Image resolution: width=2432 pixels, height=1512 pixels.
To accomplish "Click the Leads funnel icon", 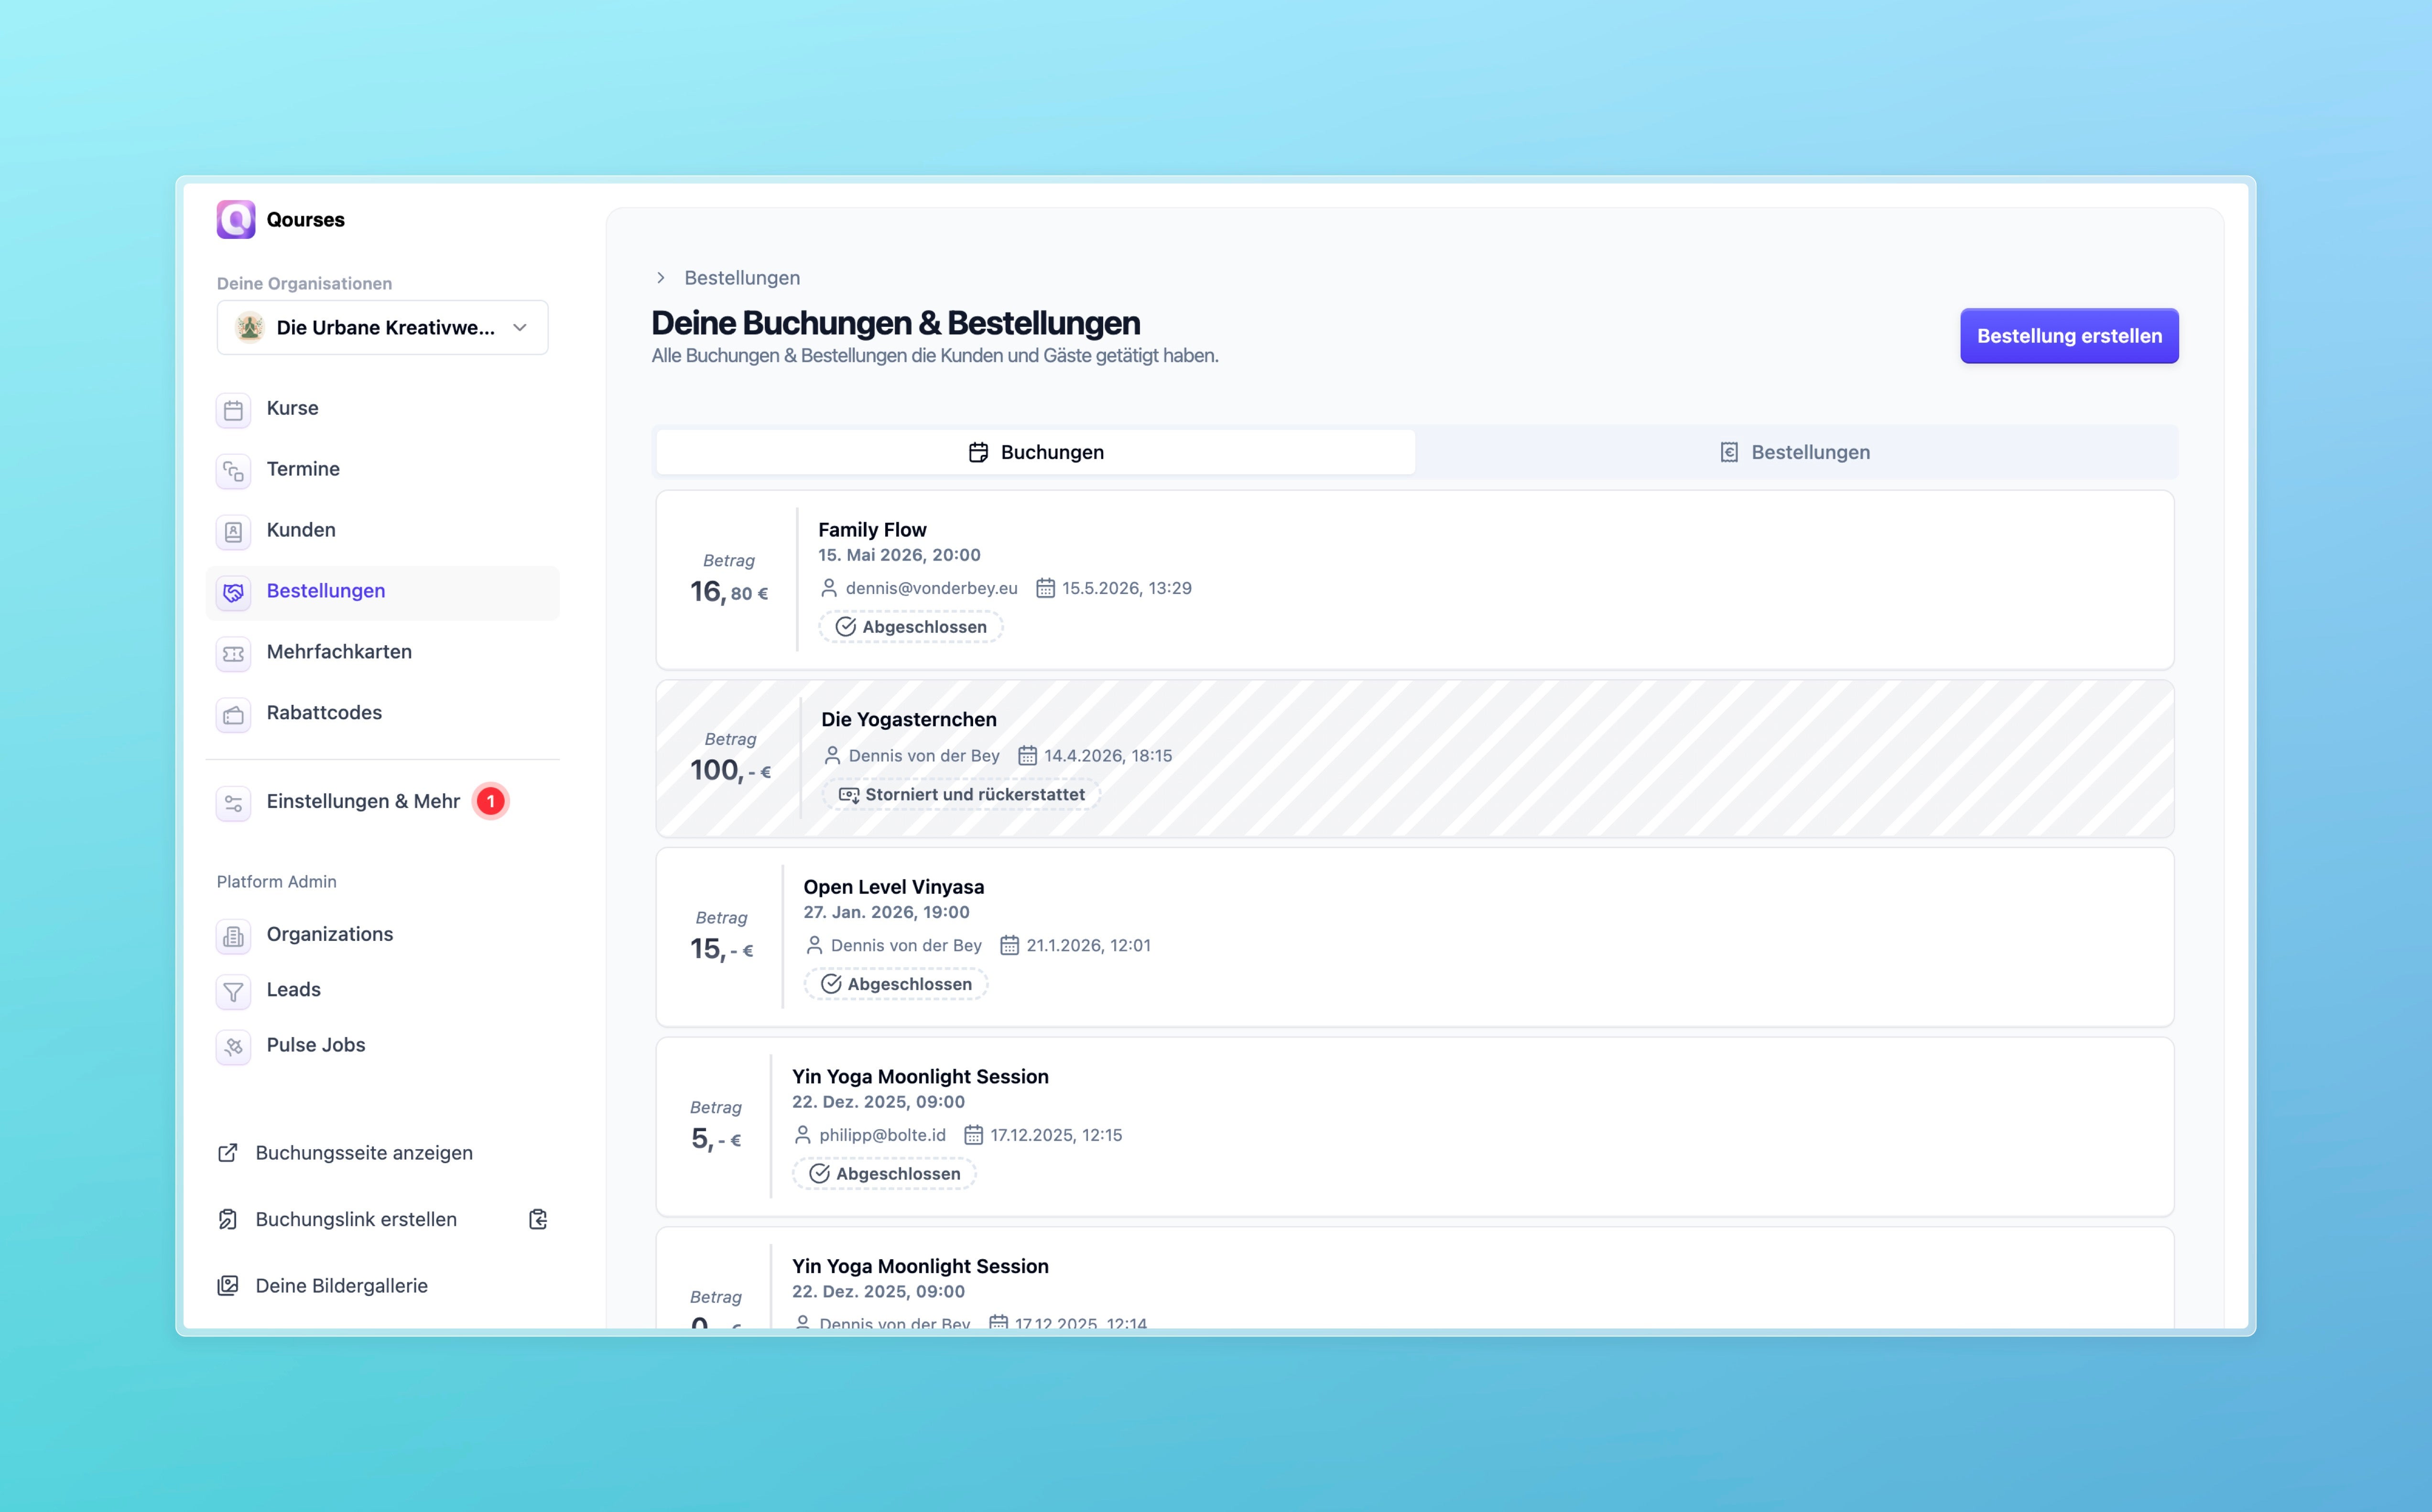I will coord(233,992).
